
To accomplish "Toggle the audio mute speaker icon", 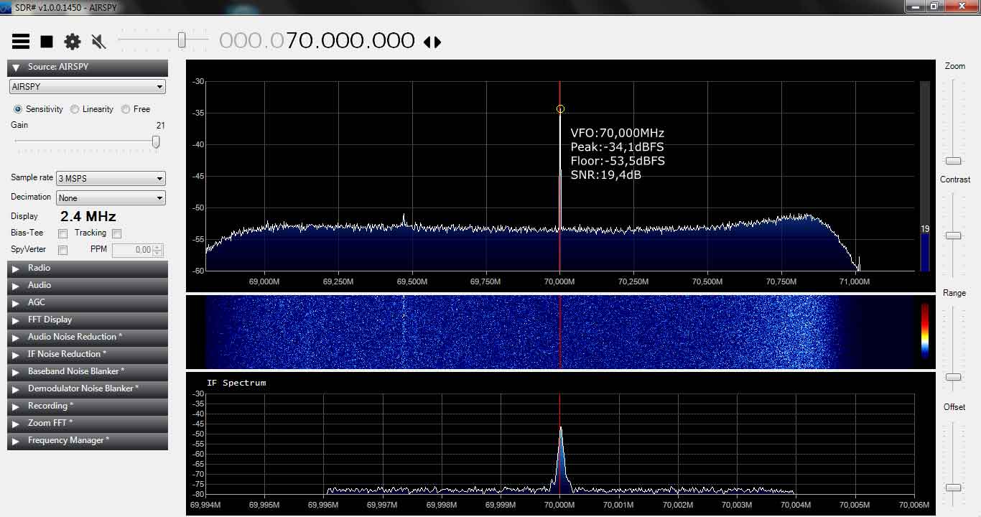I will [99, 42].
